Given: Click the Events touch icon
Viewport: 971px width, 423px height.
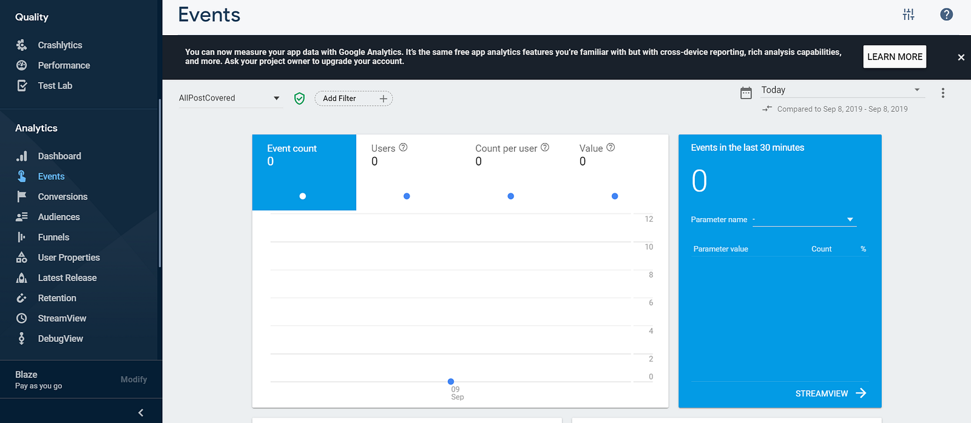Looking at the screenshot, I should coord(22,176).
